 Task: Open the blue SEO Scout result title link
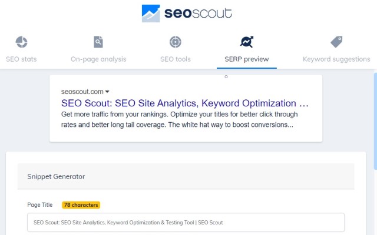click(x=184, y=103)
